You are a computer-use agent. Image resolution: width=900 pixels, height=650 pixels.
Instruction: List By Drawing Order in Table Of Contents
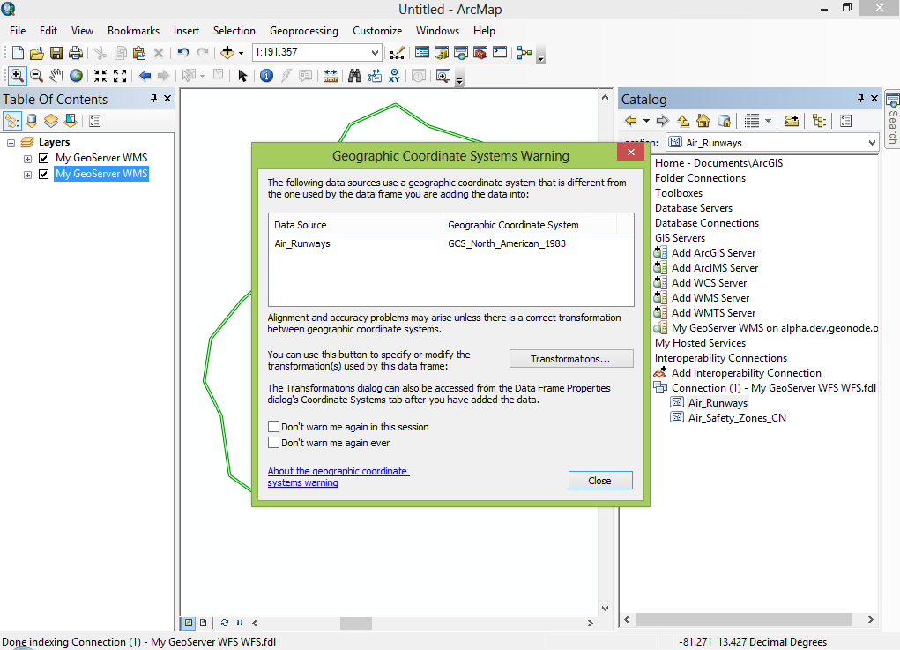tap(12, 121)
